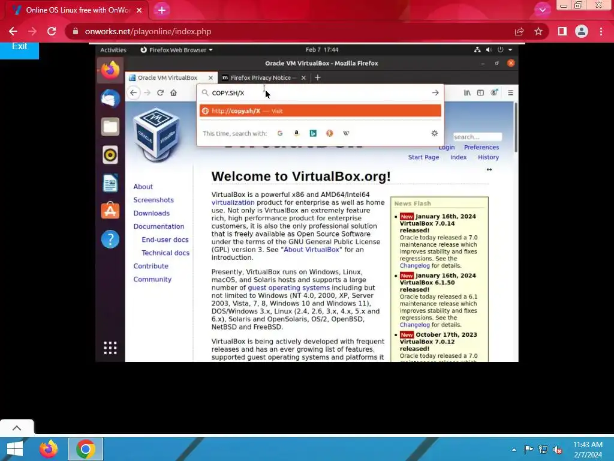Open Firefox from the Ubuntu dock
The height and width of the screenshot is (461, 614).
[110, 70]
